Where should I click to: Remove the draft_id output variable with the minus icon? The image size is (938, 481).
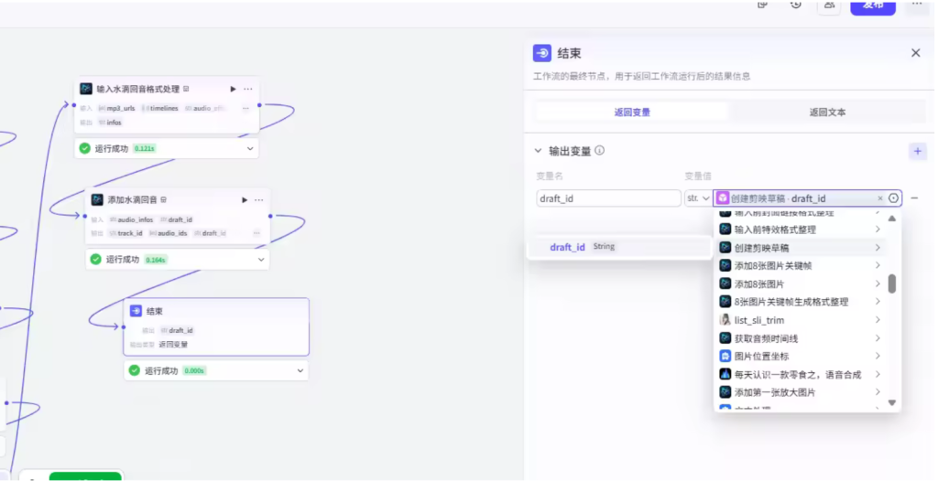coord(914,198)
